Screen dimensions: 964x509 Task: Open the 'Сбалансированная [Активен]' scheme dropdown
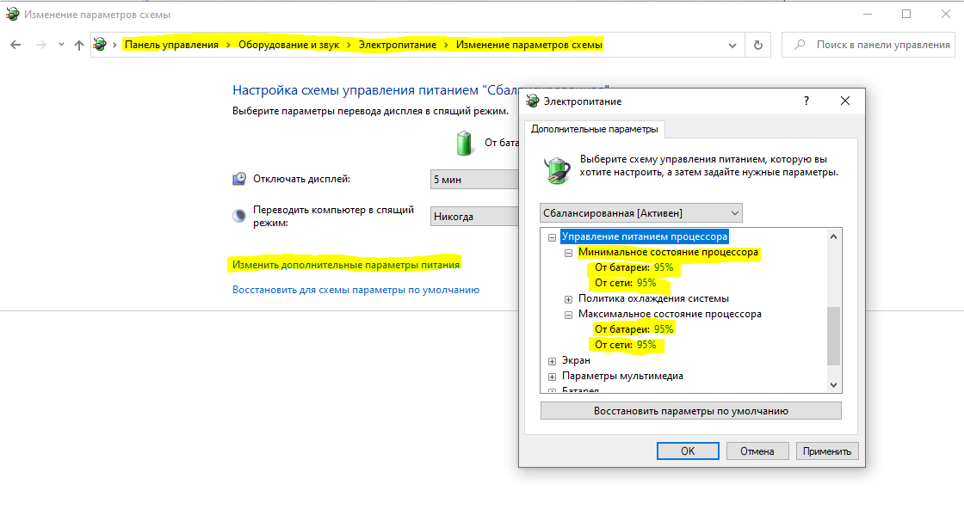point(641,213)
